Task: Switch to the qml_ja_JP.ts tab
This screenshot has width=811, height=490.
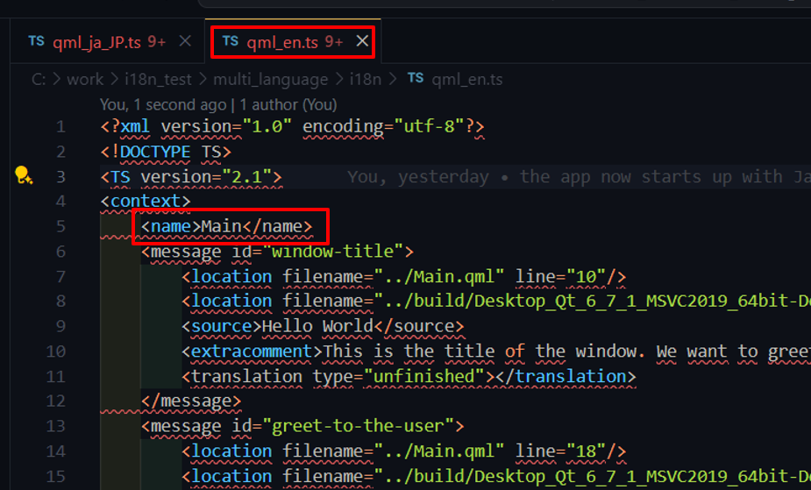Action: point(96,41)
